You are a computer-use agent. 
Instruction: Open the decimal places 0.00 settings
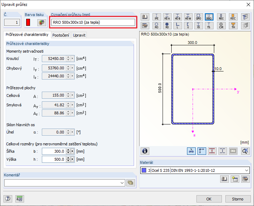(x=20, y=199)
